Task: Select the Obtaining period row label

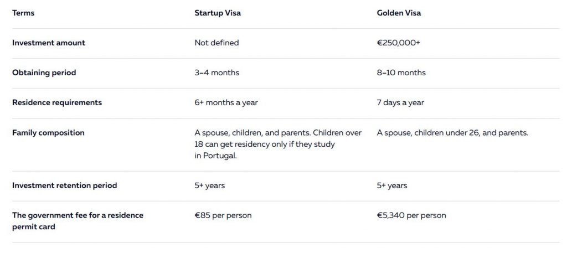Action: click(x=44, y=73)
